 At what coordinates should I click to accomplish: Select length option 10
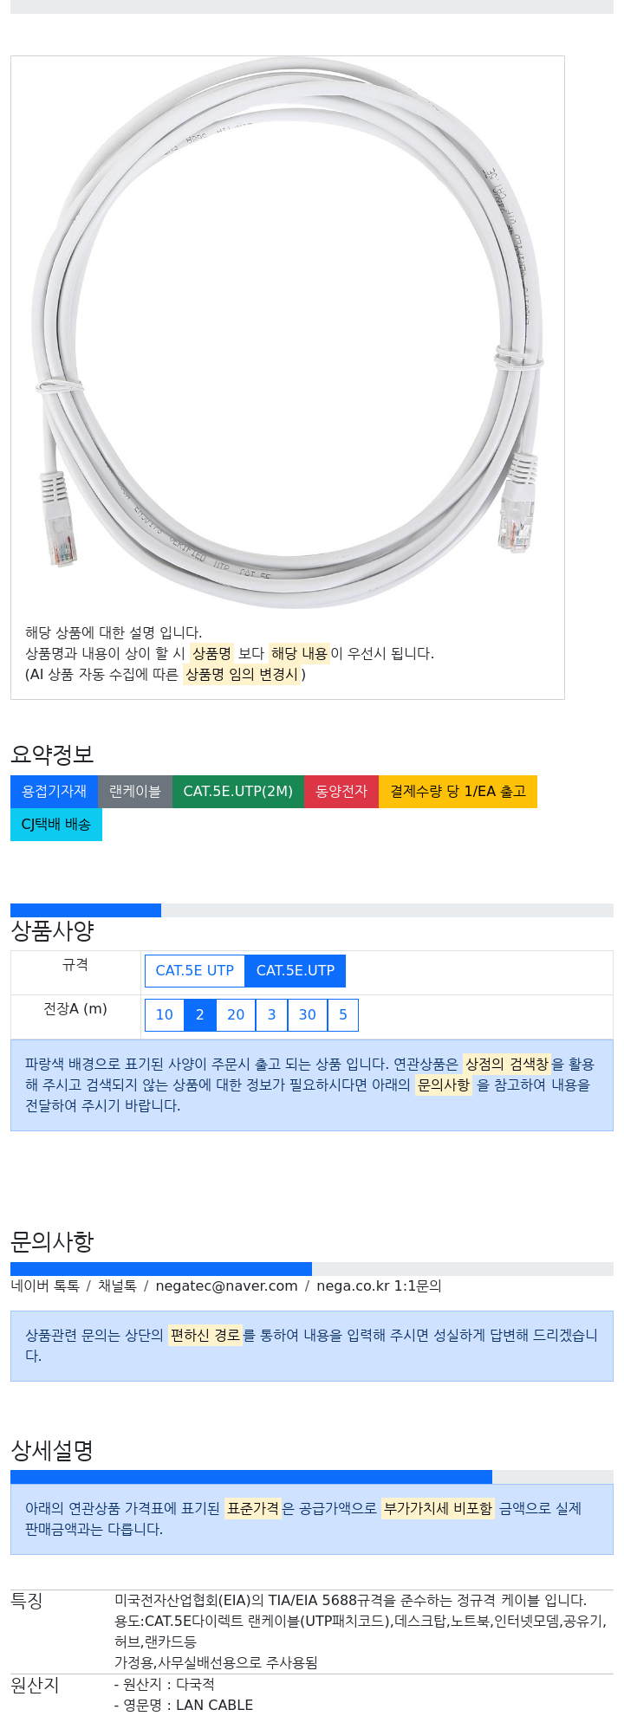click(165, 1015)
